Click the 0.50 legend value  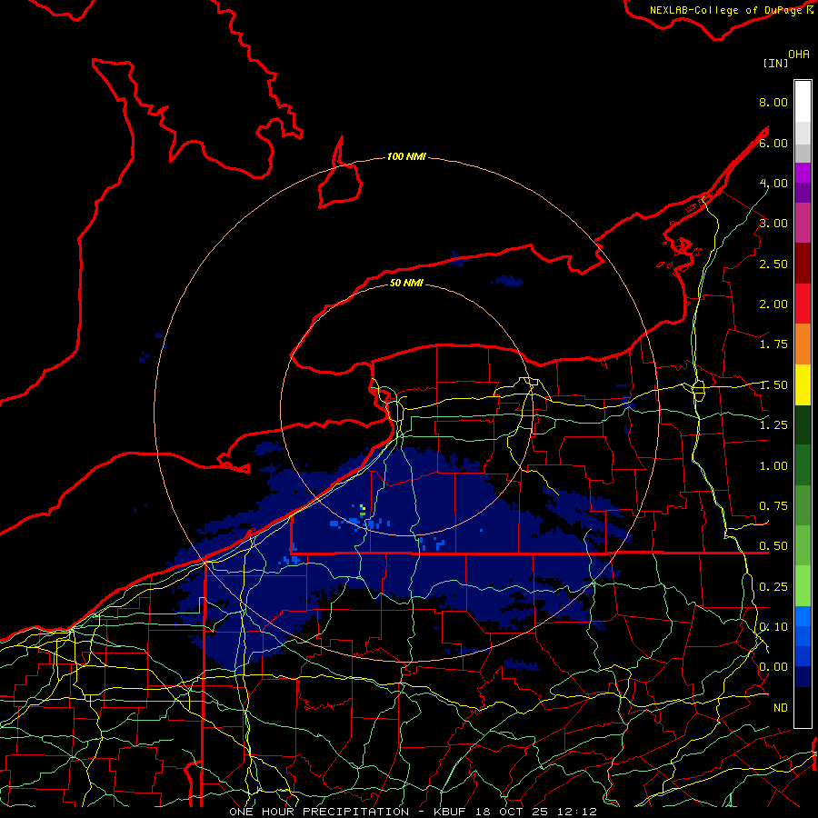[773, 545]
